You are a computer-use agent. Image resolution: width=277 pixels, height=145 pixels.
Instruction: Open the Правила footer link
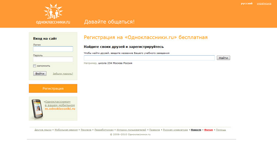[x=154, y=130]
